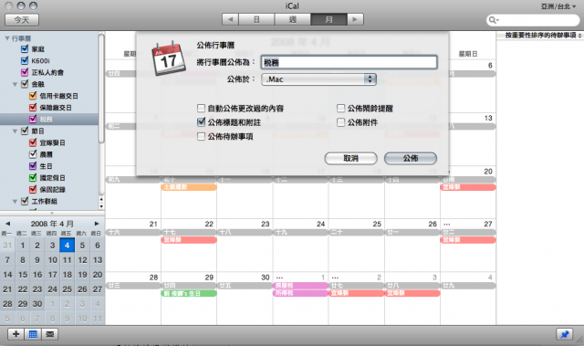Open the 亞洲/台北 time zone menu
This screenshot has height=346, width=584.
558,6
